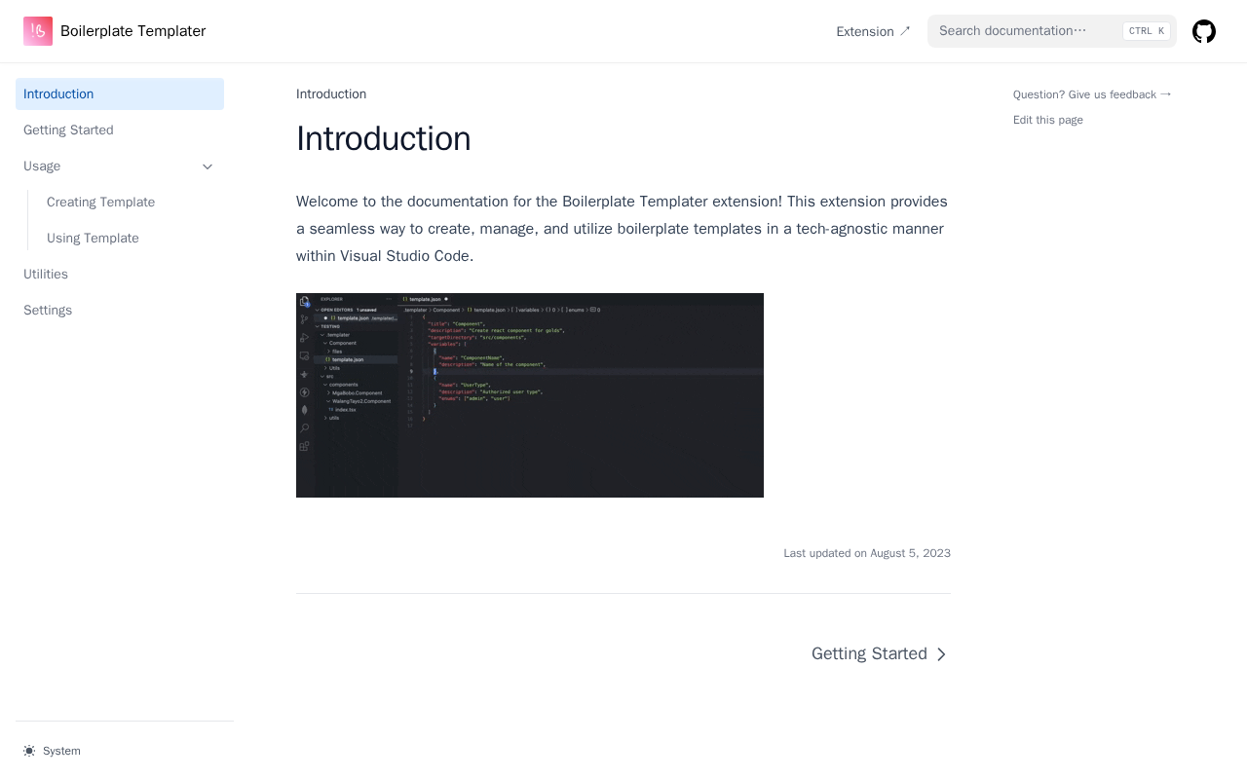Navigate to the Settings page

click(x=48, y=311)
